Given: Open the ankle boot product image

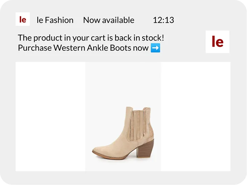Looking at the screenshot, I should 123,129.
